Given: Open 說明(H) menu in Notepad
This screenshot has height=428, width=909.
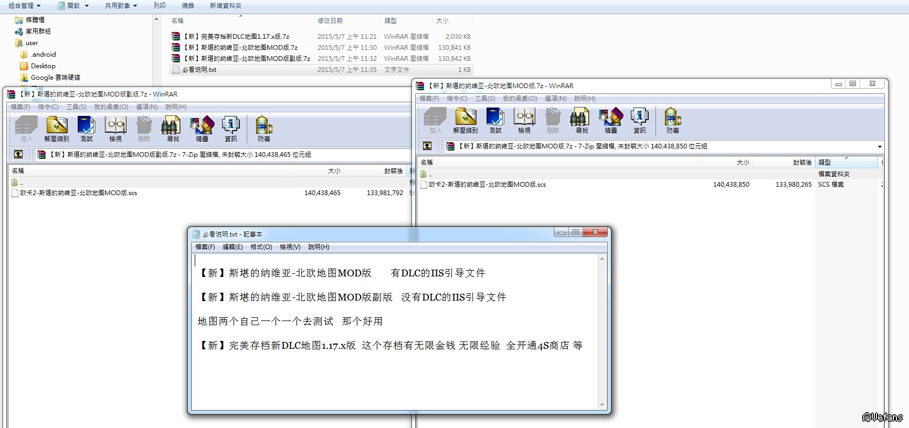Looking at the screenshot, I should coord(319,247).
